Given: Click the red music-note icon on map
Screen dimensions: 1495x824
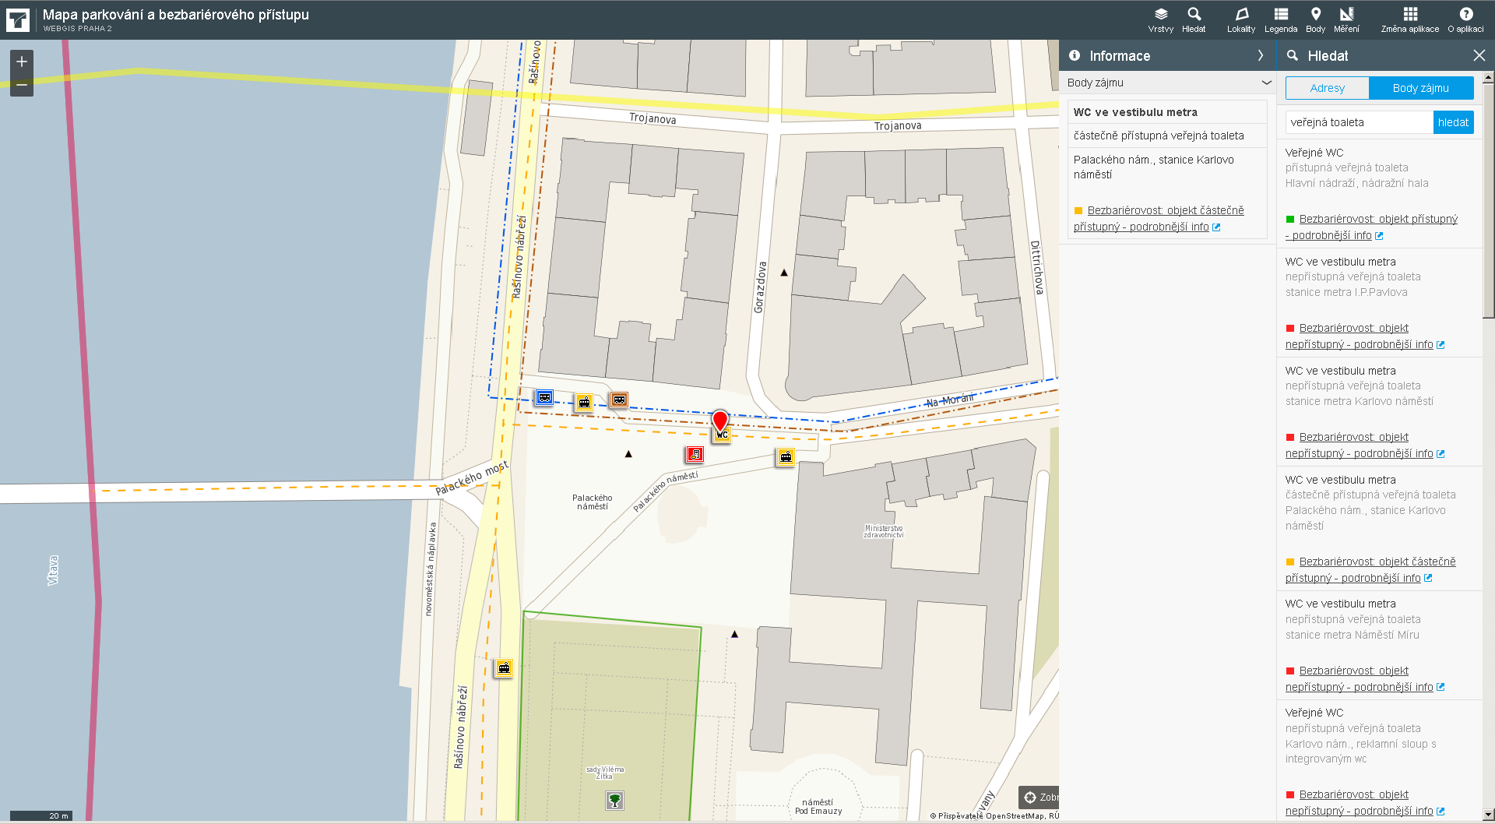Looking at the screenshot, I should (x=695, y=454).
